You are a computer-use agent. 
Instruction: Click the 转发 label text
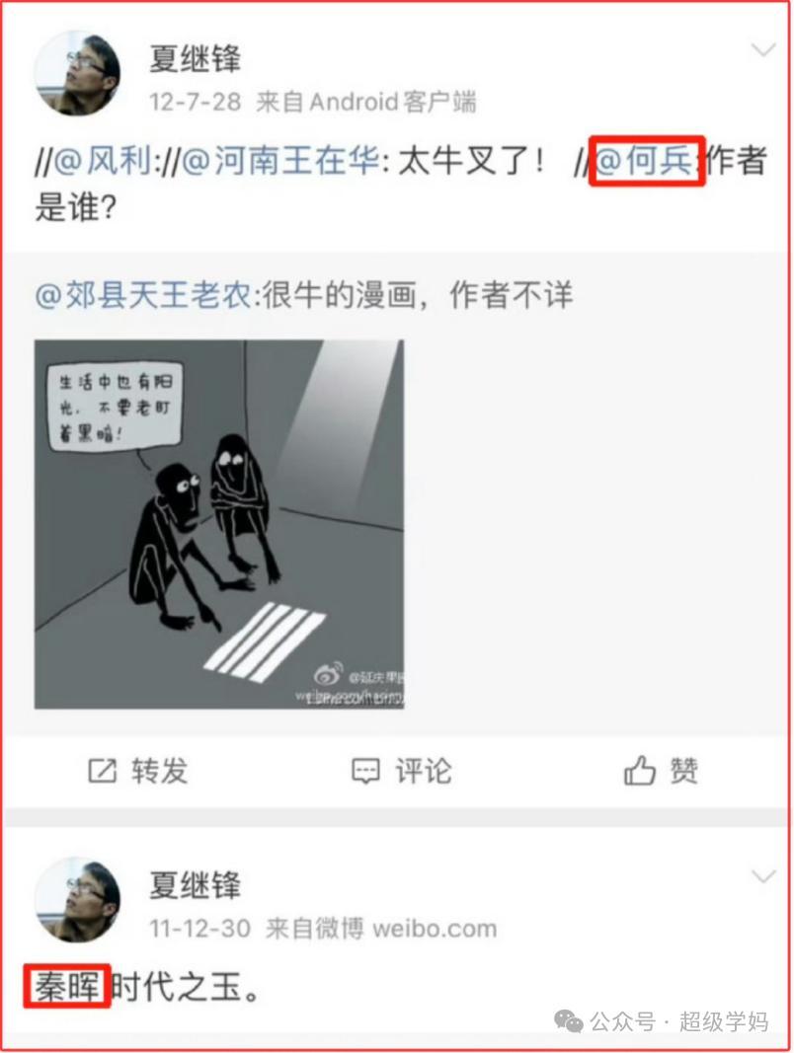pyautogui.click(x=159, y=771)
